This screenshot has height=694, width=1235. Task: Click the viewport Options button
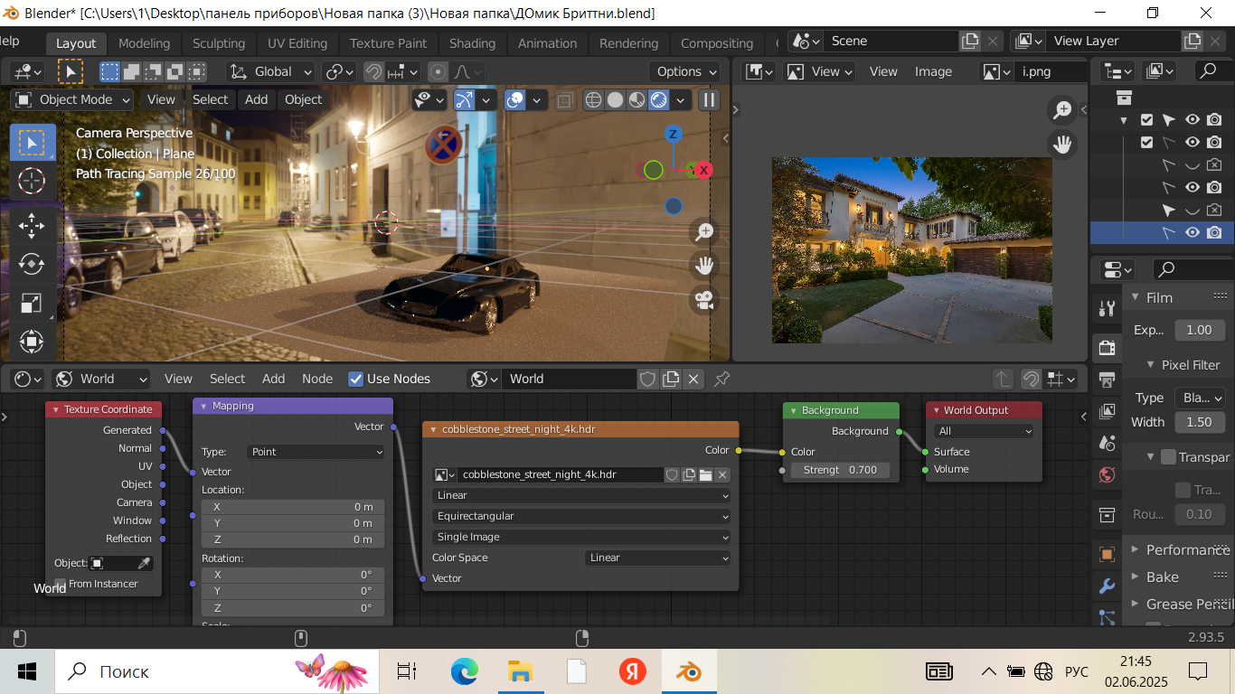[684, 71]
